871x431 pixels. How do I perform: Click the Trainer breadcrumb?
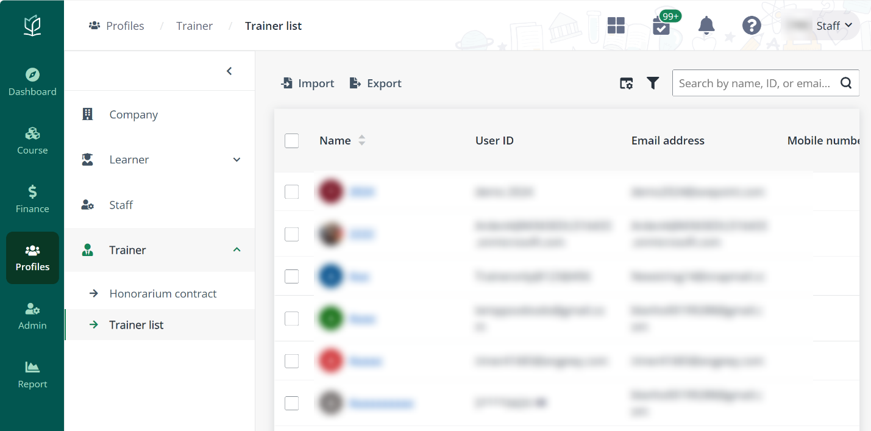tap(194, 26)
